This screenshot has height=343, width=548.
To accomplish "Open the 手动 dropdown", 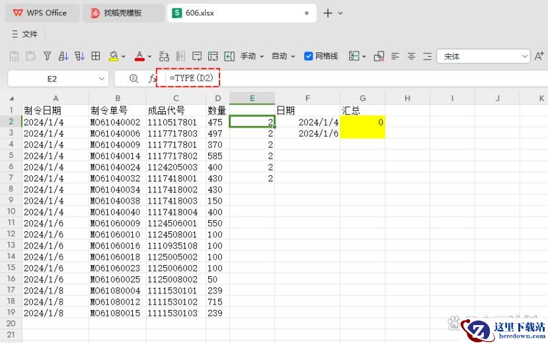I will click(x=252, y=56).
